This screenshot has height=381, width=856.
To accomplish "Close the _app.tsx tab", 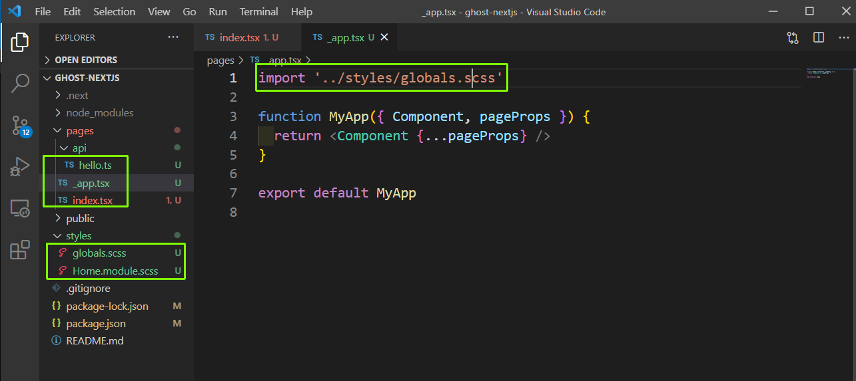I will pos(384,38).
